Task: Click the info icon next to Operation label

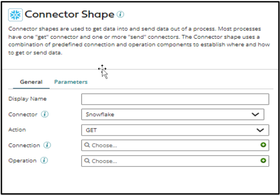Action: coord(44,160)
